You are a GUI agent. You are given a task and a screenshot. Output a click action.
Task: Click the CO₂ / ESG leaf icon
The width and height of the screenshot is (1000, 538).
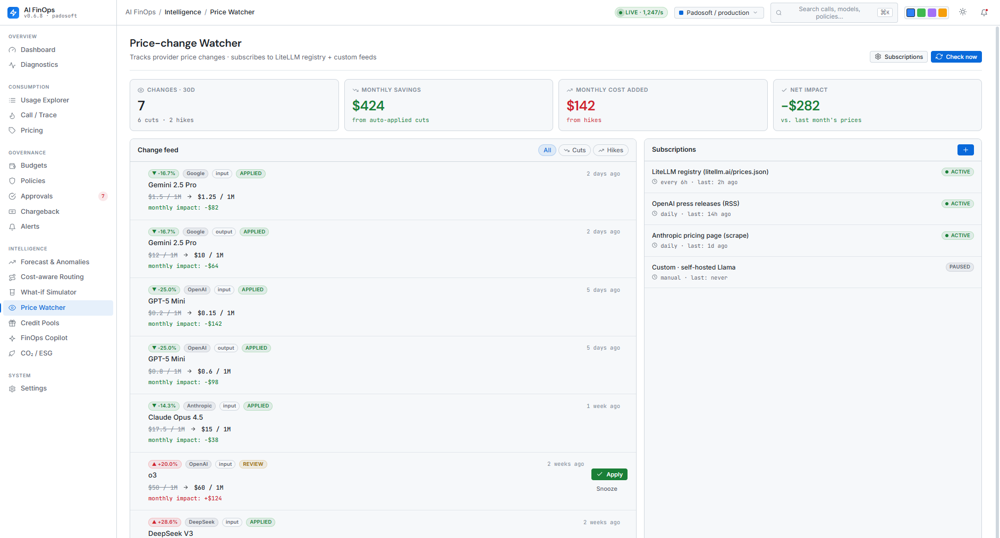point(12,353)
